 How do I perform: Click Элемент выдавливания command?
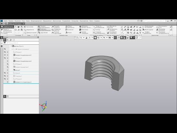coord(44,27)
